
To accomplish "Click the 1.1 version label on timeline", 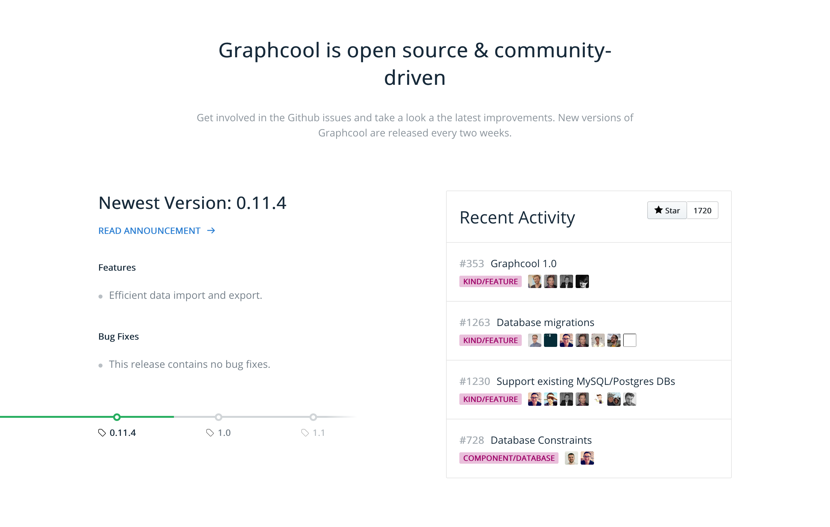I will 319,433.
